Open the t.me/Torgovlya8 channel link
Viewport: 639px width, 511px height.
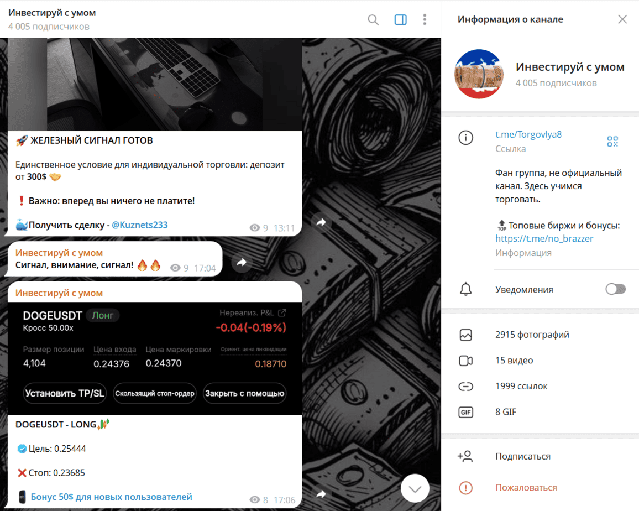(528, 135)
